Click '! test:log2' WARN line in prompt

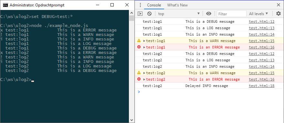[57, 57]
